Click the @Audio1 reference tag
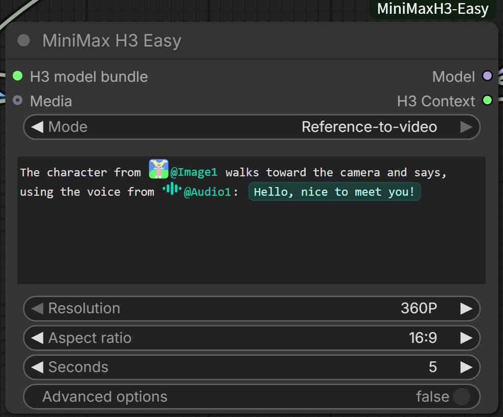Screen dimensions: 503x417 (207, 192)
